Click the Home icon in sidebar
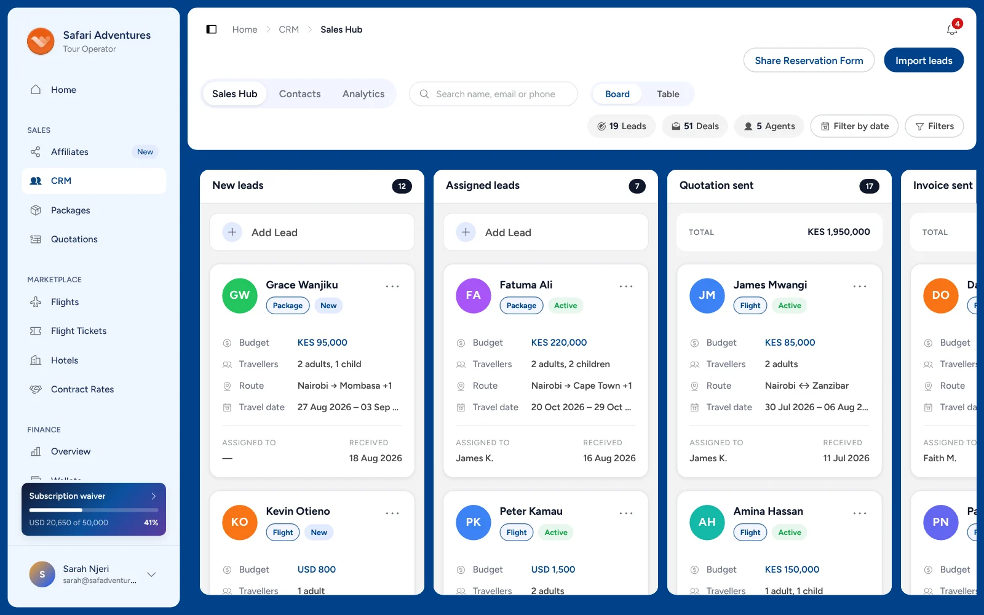This screenshot has height=615, width=984. (36, 90)
